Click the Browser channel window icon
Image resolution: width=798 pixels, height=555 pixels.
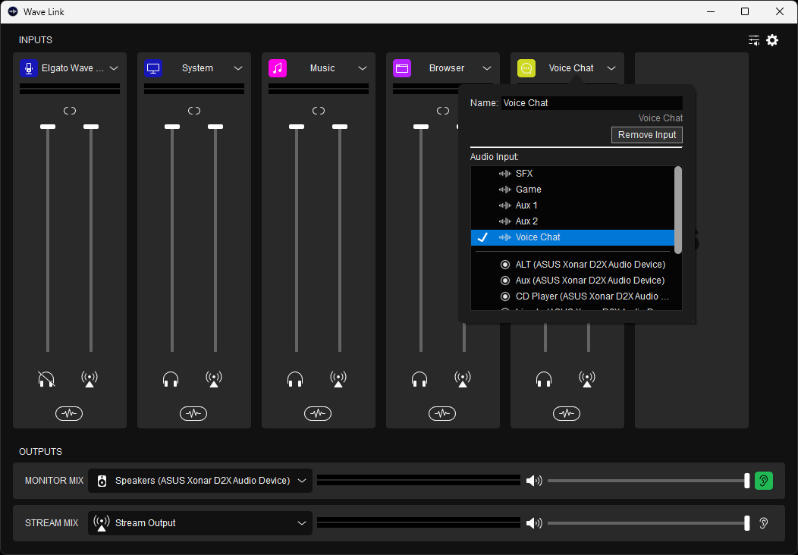point(402,68)
